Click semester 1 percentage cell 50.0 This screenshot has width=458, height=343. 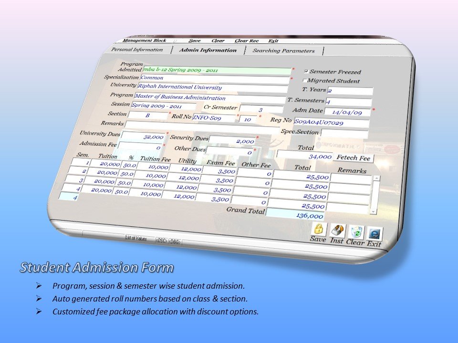129,165
